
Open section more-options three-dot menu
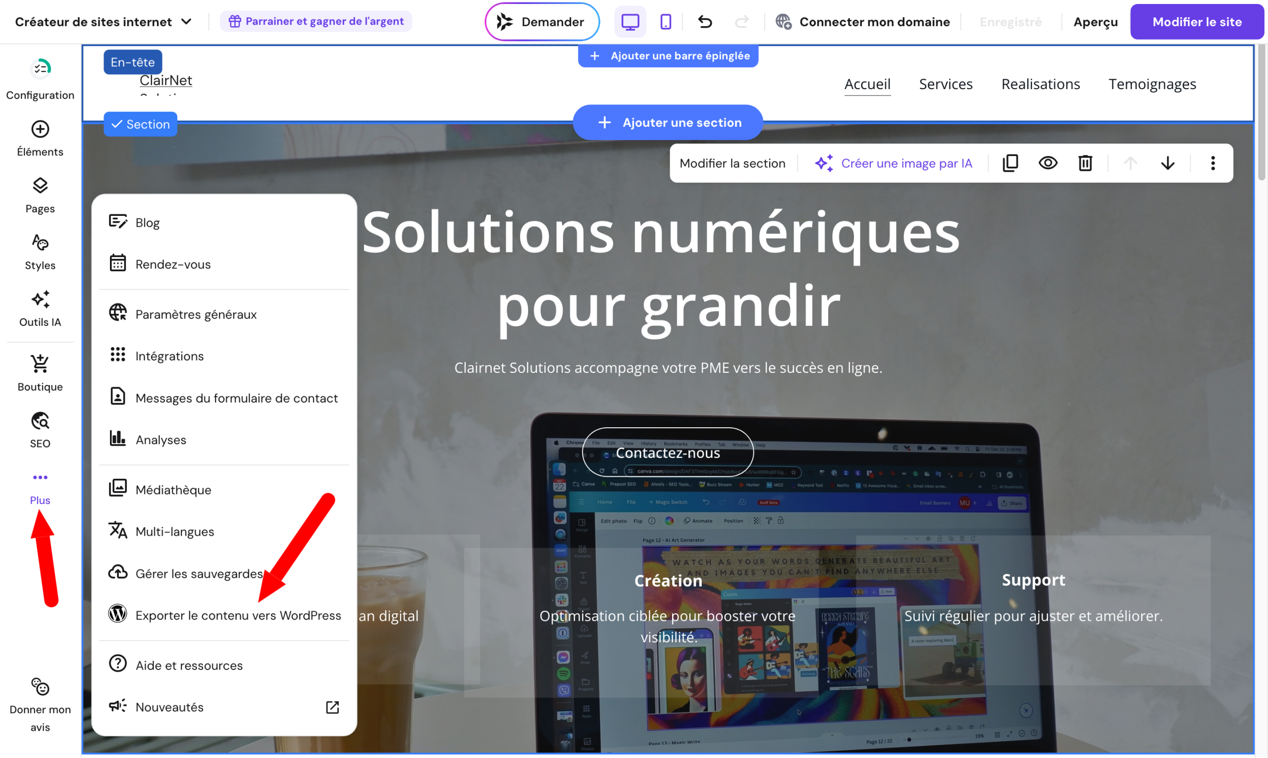pos(1213,163)
